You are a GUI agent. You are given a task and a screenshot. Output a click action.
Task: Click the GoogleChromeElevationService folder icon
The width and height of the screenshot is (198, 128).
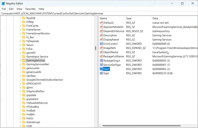24,79
